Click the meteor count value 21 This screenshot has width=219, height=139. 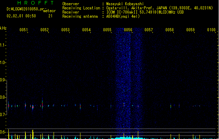(x=50, y=16)
